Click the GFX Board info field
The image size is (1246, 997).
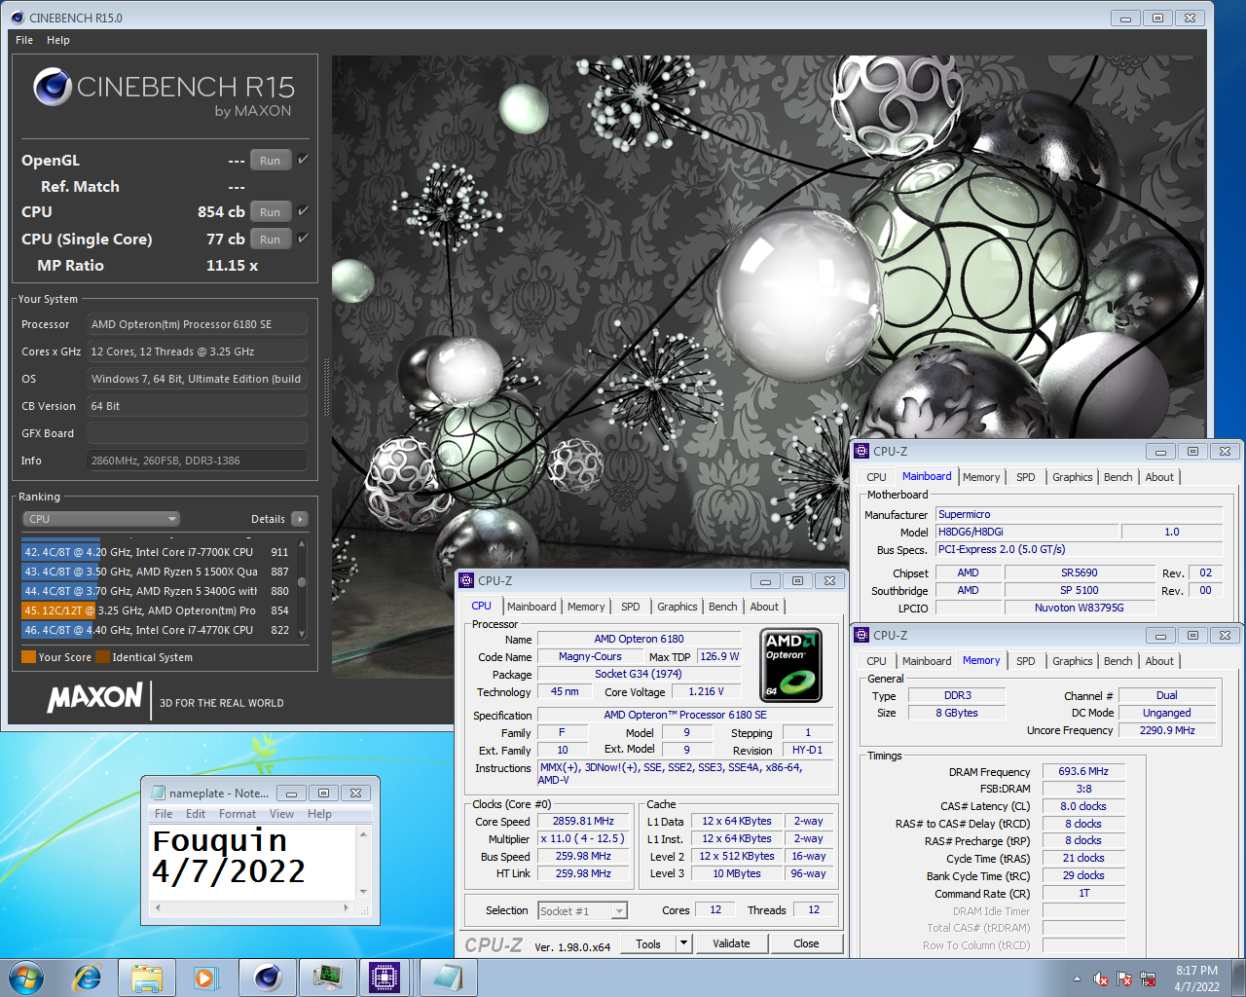click(198, 433)
